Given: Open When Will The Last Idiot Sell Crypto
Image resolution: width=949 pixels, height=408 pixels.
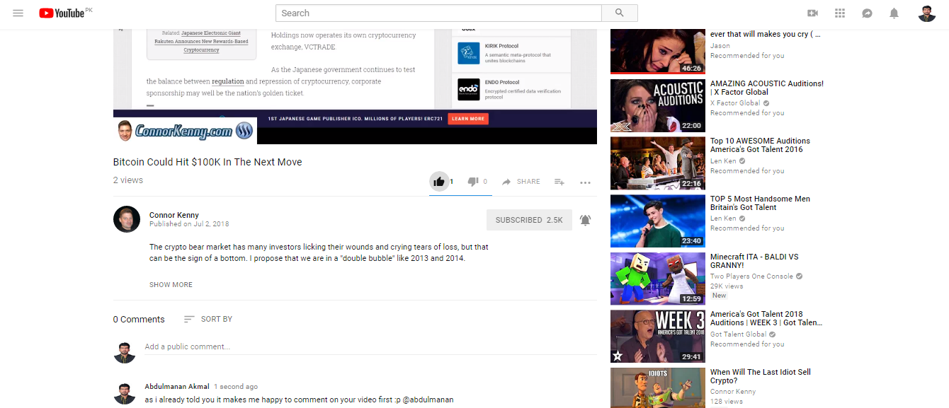Looking at the screenshot, I should (761, 376).
